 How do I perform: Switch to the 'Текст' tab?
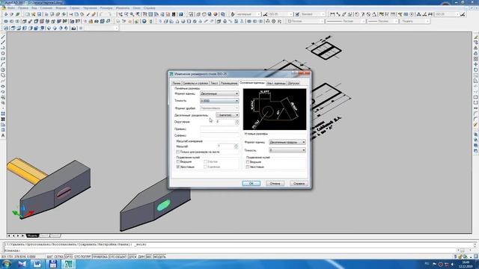215,83
